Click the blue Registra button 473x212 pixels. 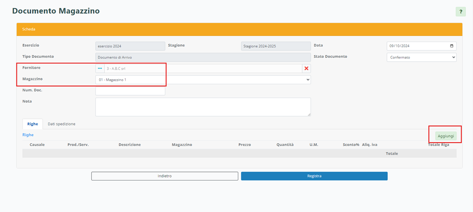[x=314, y=176]
